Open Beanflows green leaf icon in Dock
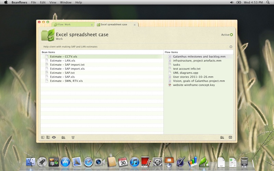 click(204, 162)
